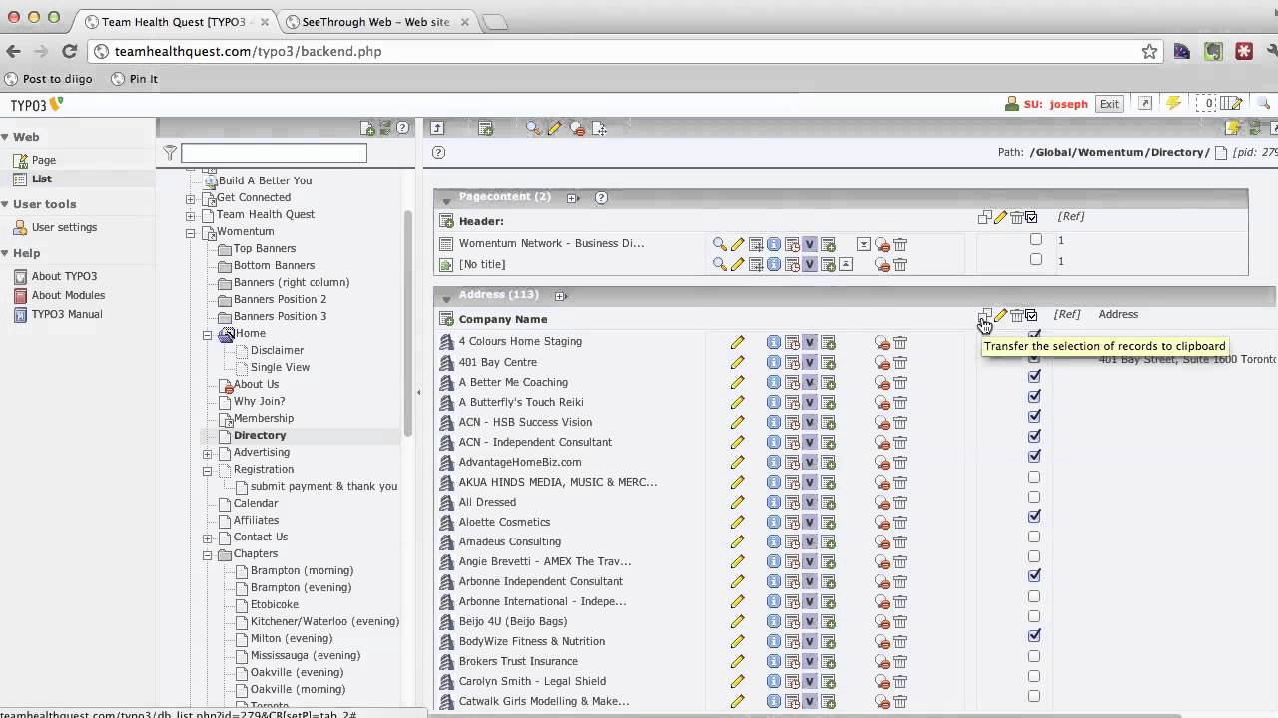The height and width of the screenshot is (718, 1278).
Task: Check AKUA HINDS MEDIA selection checkbox
Action: 1034,477
